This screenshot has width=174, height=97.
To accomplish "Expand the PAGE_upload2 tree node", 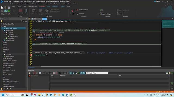I will pyautogui.click(x=3, y=40).
